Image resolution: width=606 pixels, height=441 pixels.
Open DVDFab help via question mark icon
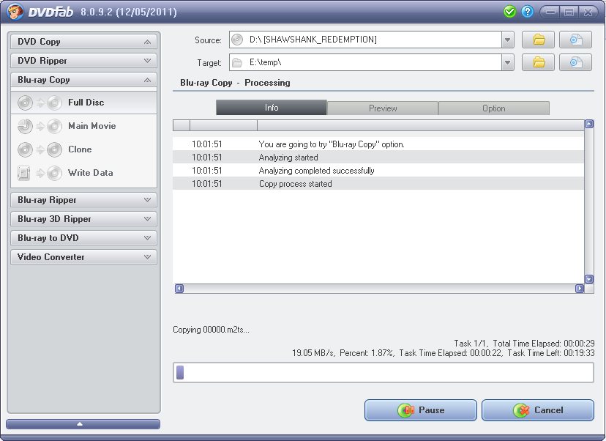pos(525,11)
